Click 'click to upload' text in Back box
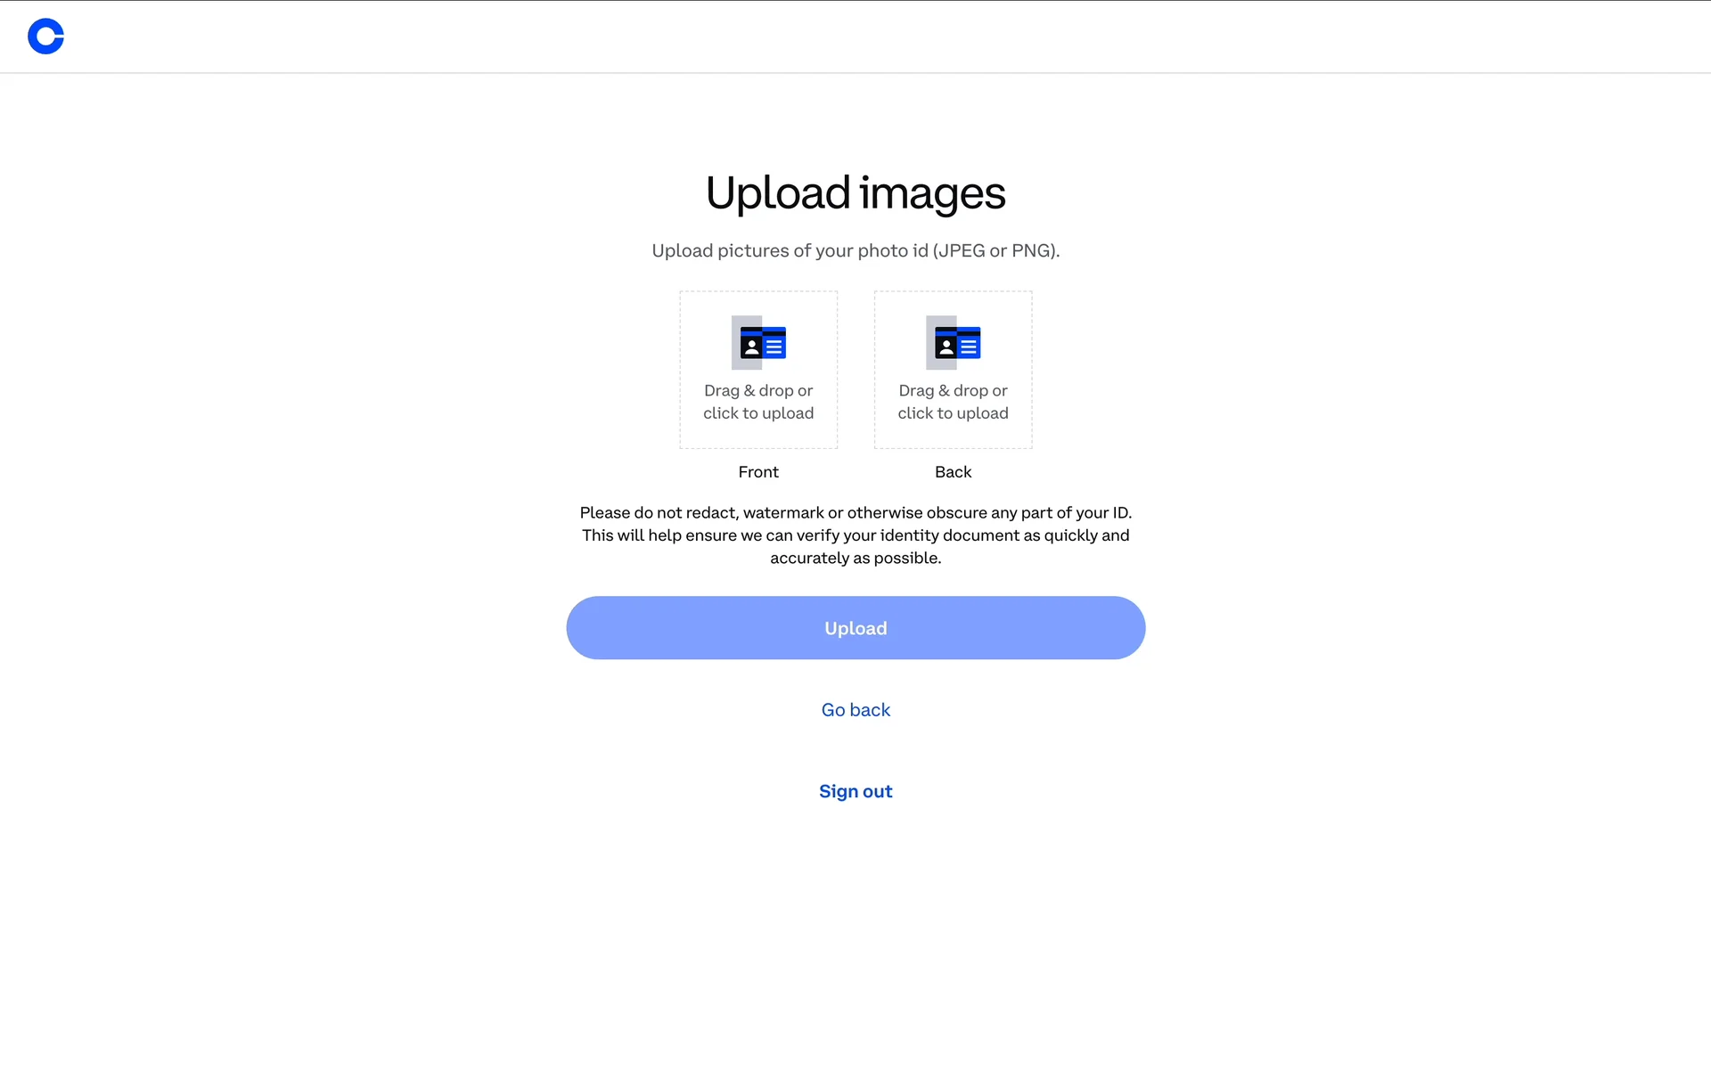 click(953, 413)
